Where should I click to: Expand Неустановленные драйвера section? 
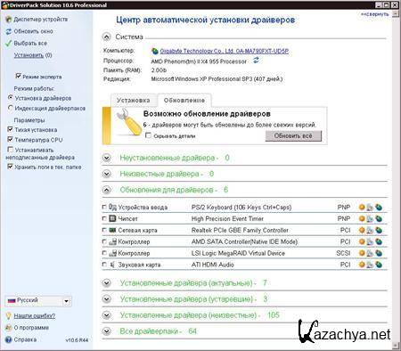(106, 158)
